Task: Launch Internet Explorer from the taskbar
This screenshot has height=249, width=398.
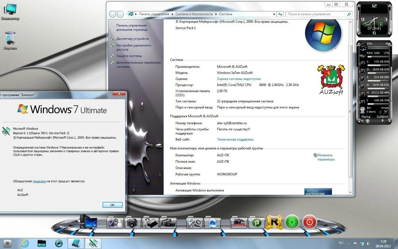Action: click(x=25, y=243)
